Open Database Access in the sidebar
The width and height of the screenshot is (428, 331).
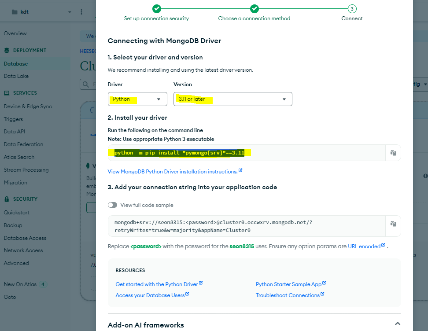[25, 238]
